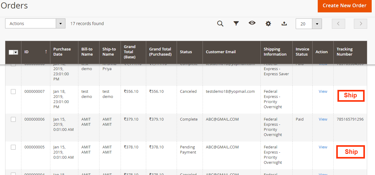Check the row checkbox for order 000000006
This screenshot has height=175, width=375.
tap(13, 119)
